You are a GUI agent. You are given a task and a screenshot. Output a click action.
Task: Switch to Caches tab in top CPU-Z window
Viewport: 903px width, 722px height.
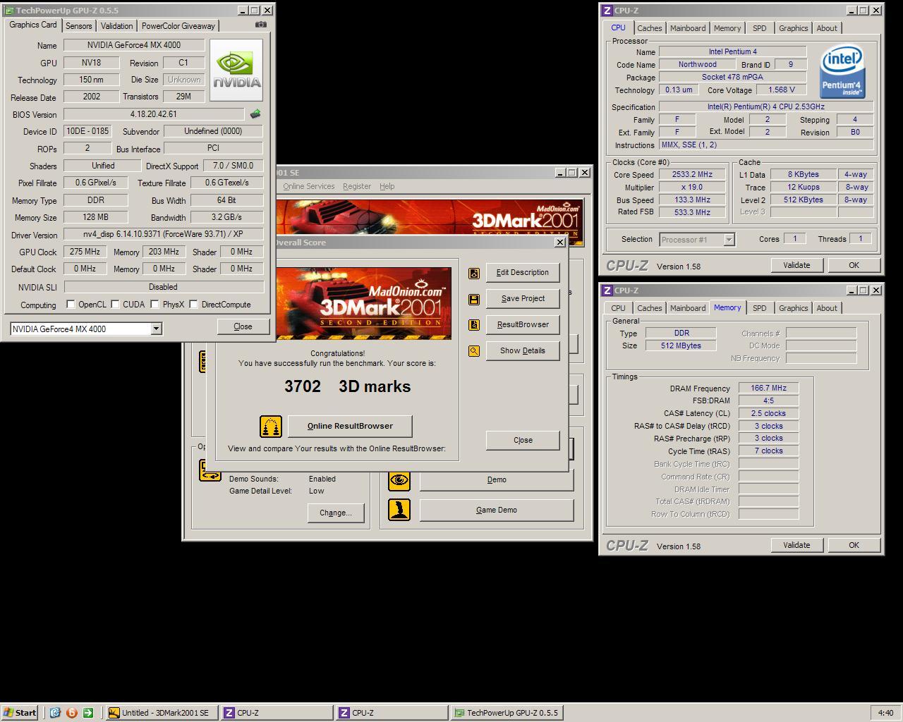coord(650,28)
